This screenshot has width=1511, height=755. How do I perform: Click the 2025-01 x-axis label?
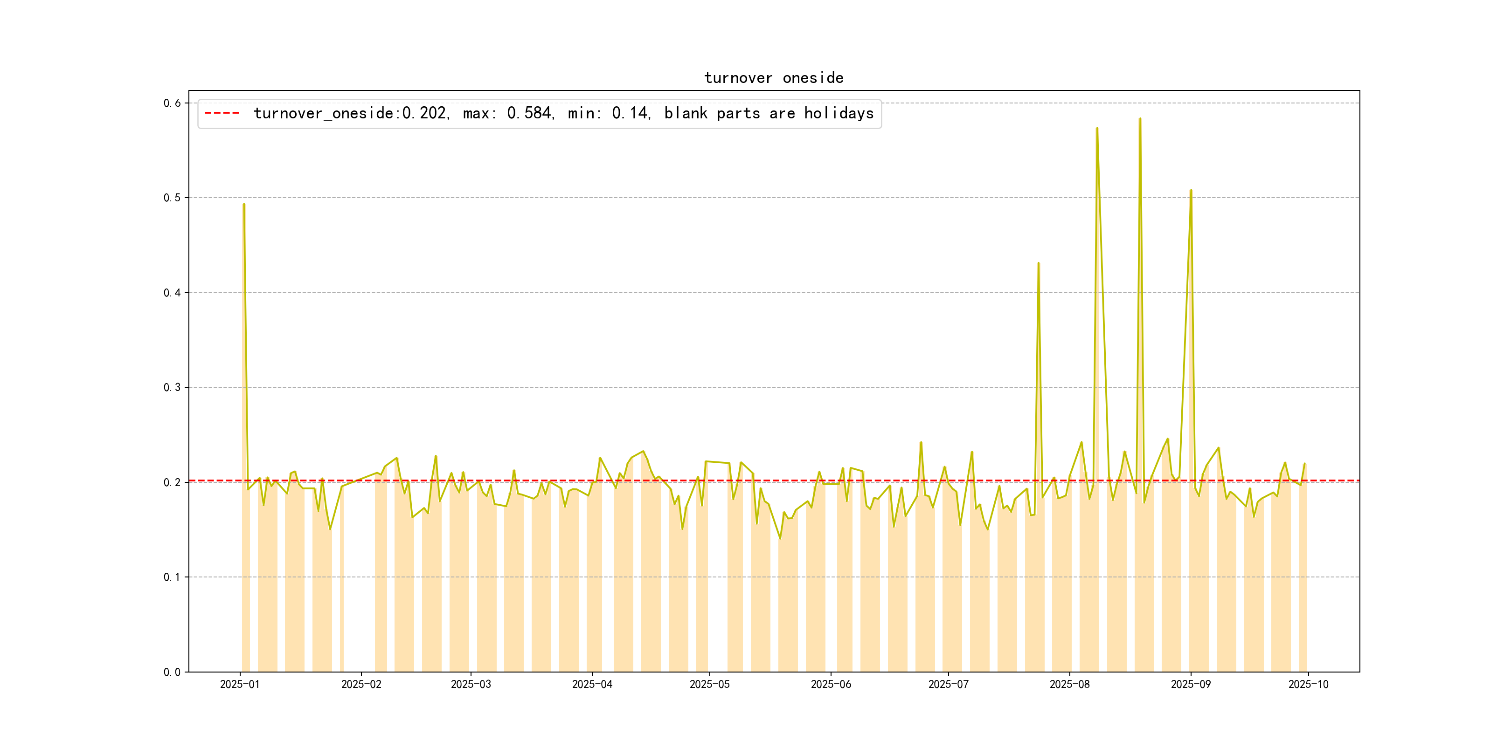(x=239, y=684)
